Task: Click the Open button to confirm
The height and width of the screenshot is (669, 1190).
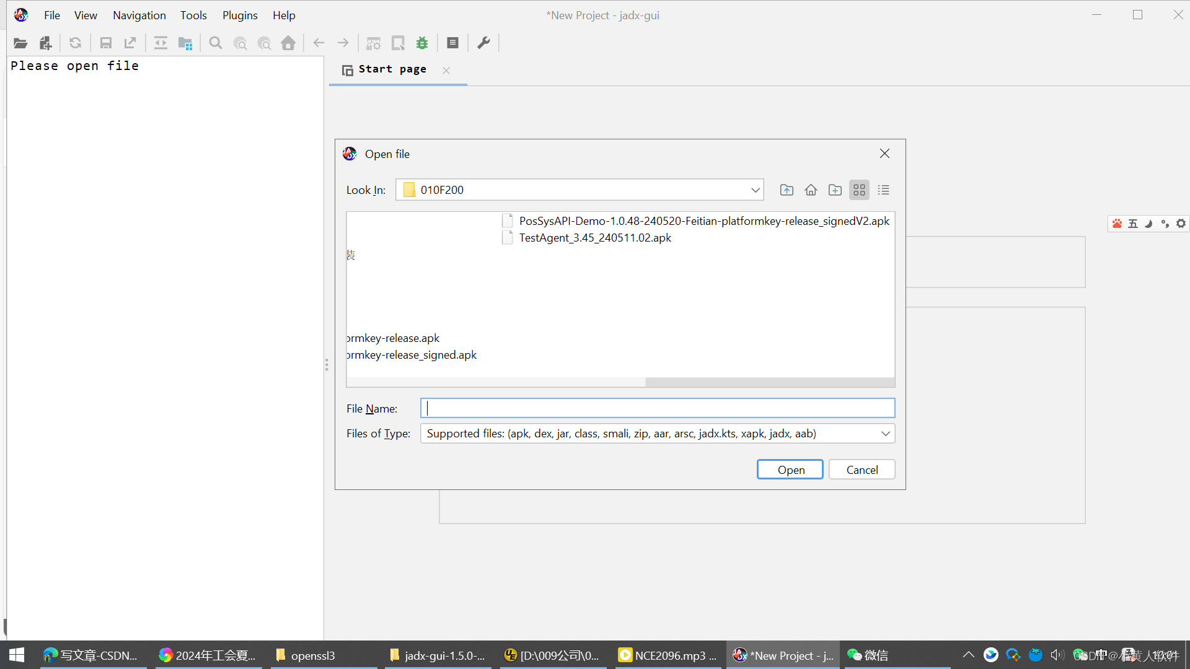Action: tap(790, 469)
